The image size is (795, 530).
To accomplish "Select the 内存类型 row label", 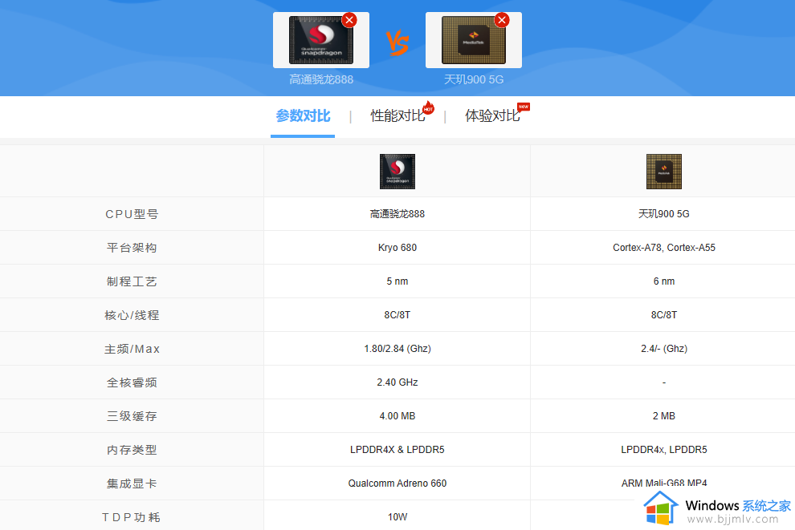I will click(132, 450).
